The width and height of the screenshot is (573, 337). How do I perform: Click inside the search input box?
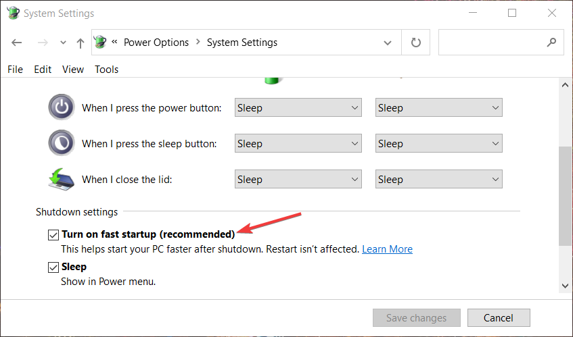tap(490, 43)
